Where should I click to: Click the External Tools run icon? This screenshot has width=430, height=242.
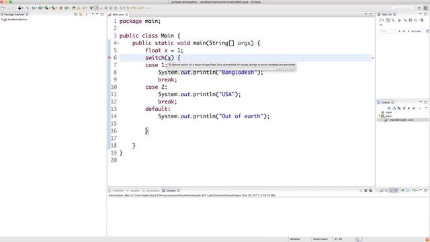coord(54,8)
